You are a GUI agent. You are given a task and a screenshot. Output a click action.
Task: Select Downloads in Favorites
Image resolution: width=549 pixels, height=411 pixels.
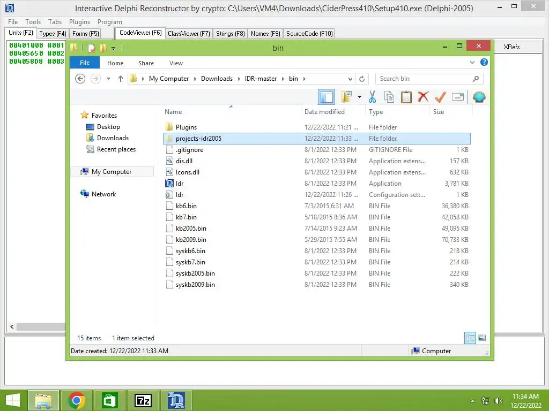[113, 138]
